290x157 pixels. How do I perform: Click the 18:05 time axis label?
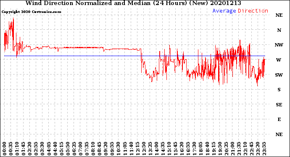[200, 148]
